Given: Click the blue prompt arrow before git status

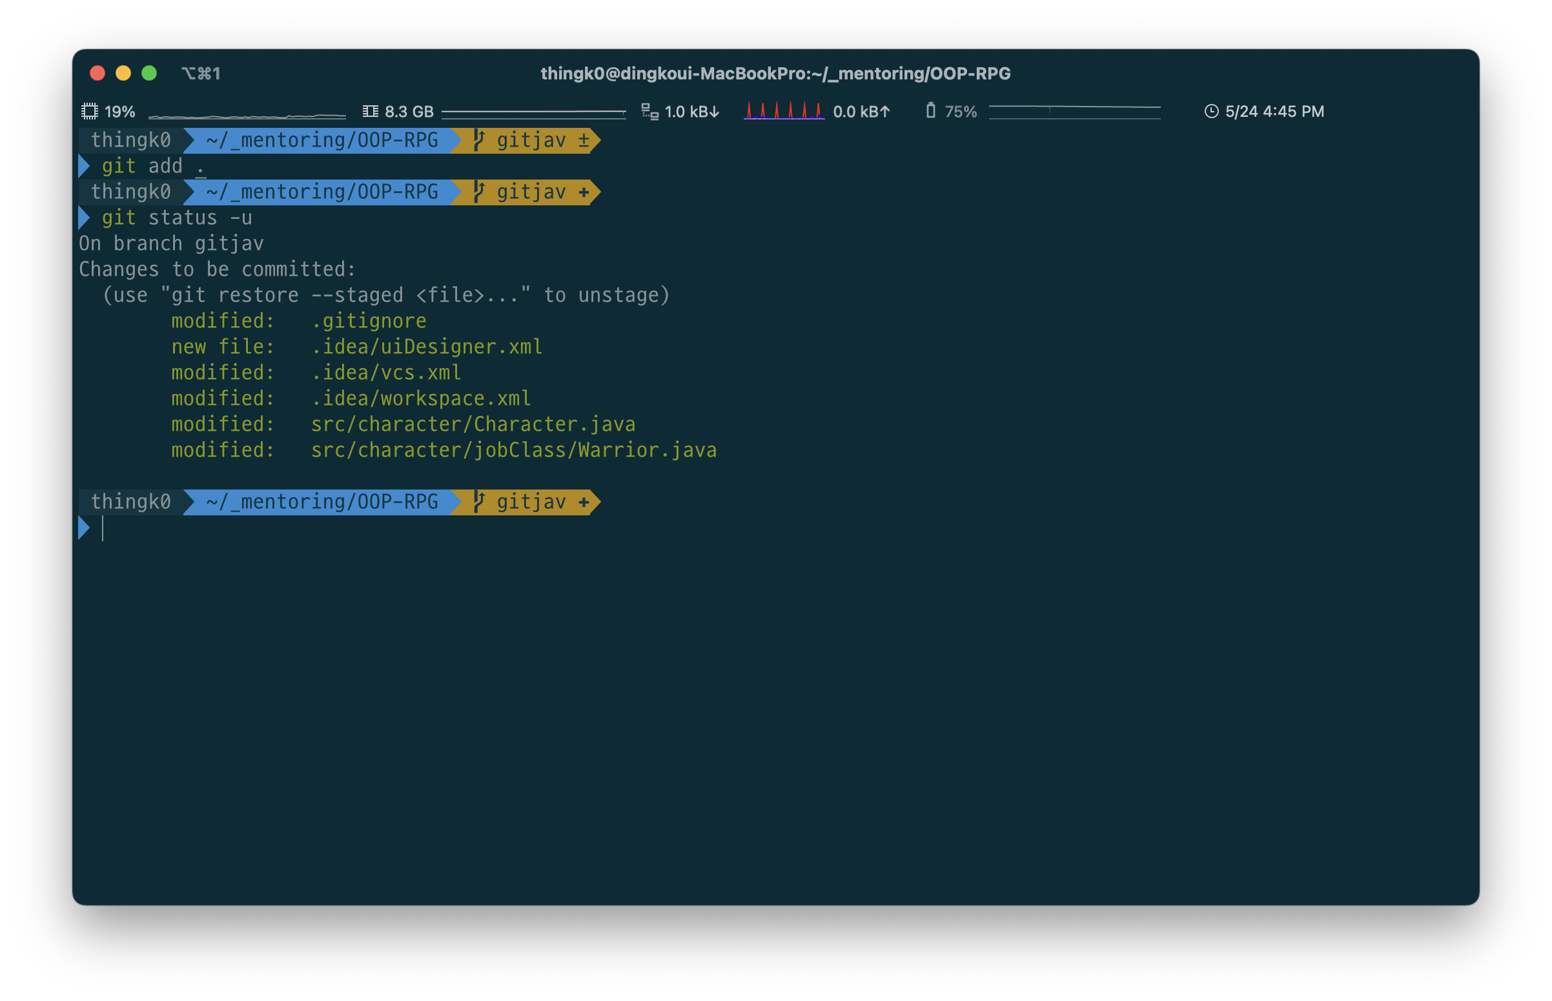Looking at the screenshot, I should (84, 218).
